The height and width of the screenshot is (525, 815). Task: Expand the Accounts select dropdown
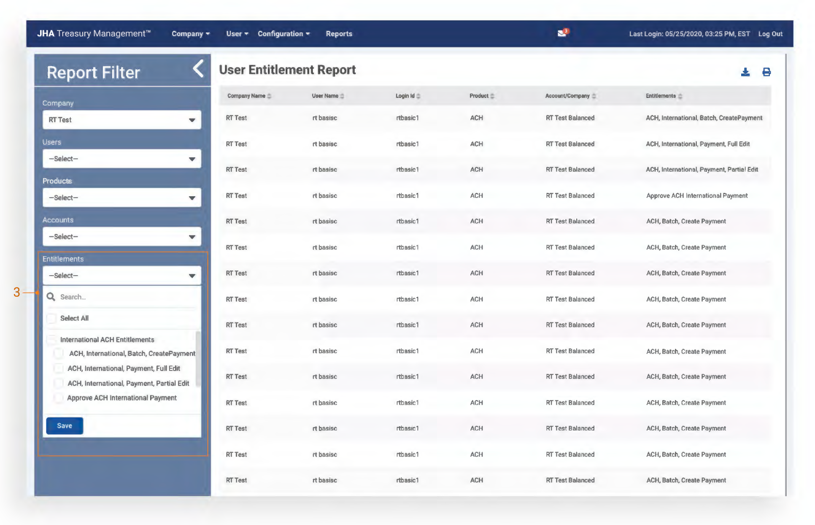pyautogui.click(x=121, y=237)
